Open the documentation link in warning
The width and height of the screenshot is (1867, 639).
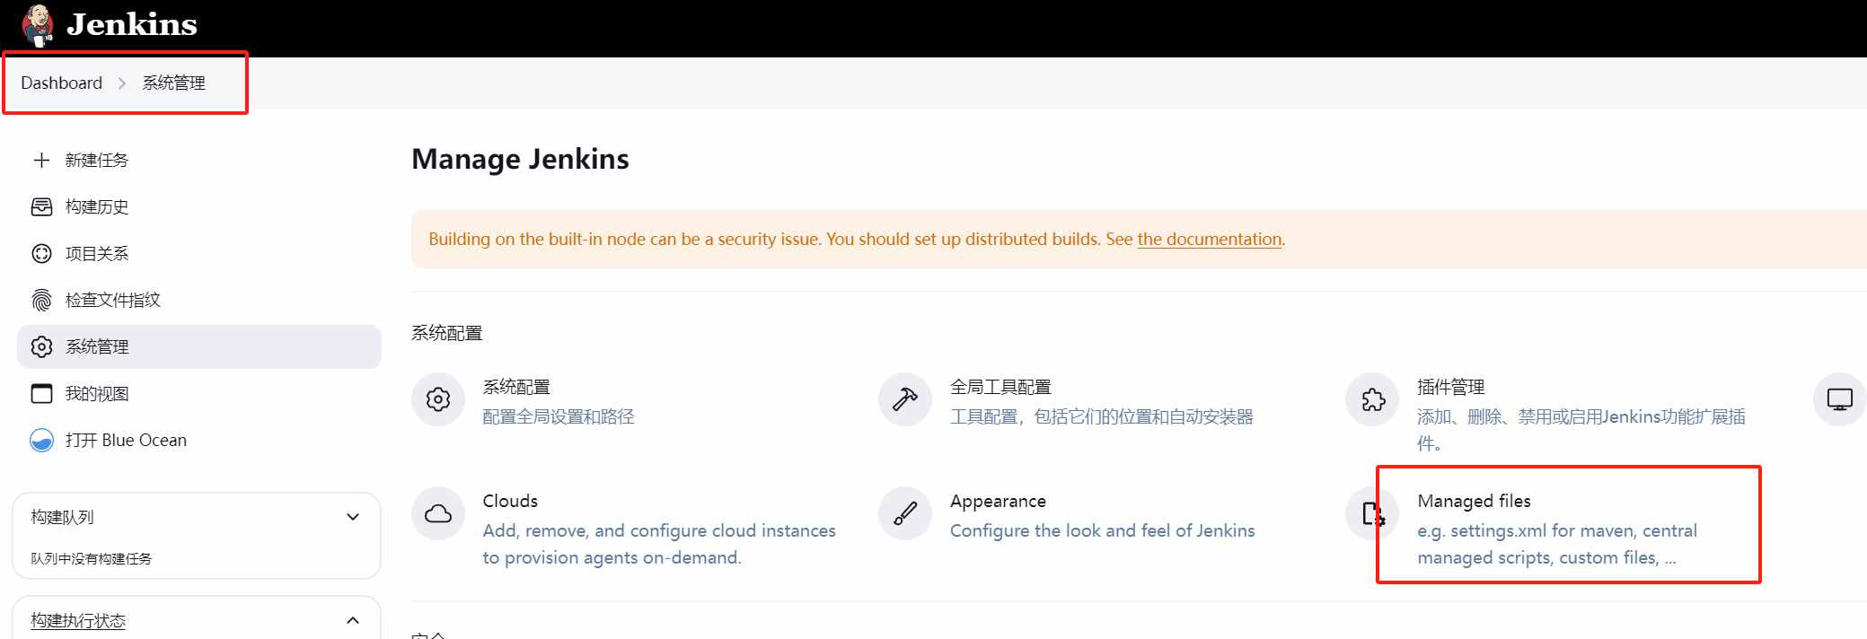click(x=1209, y=239)
